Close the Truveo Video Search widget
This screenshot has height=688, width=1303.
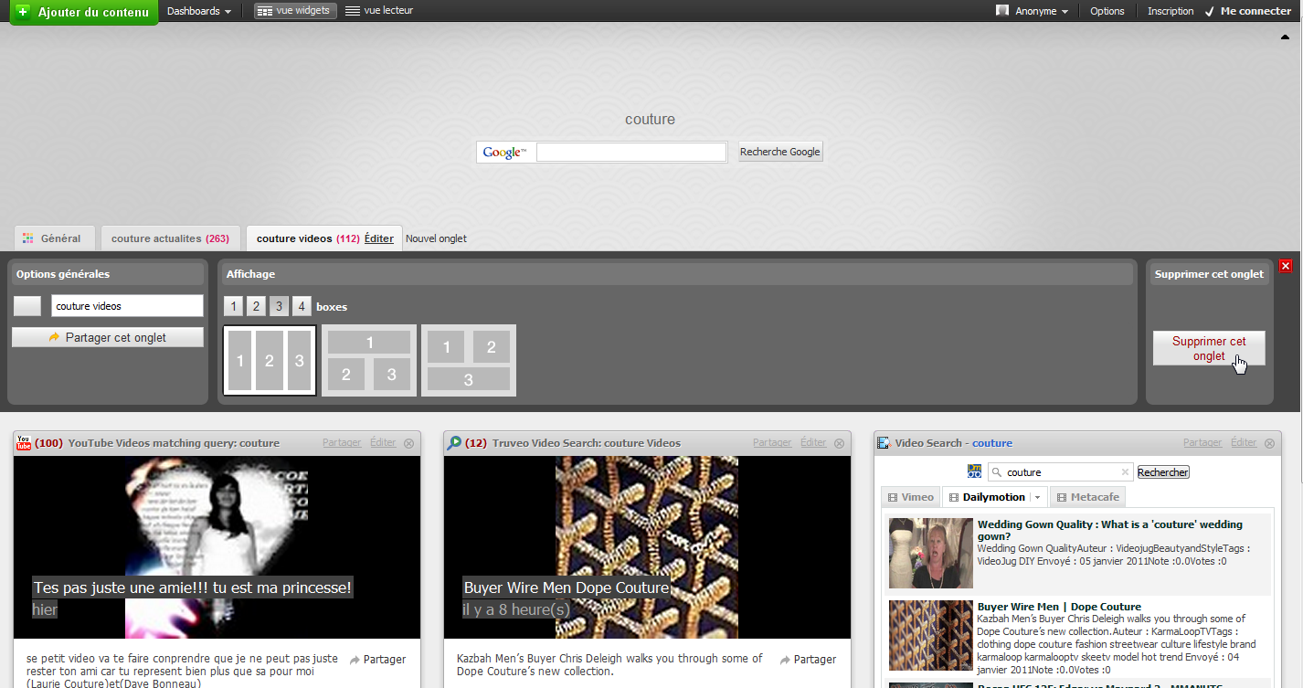click(x=839, y=443)
